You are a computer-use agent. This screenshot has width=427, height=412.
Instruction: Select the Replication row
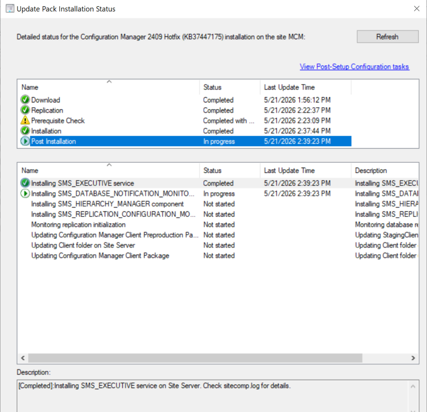pyautogui.click(x=186, y=110)
